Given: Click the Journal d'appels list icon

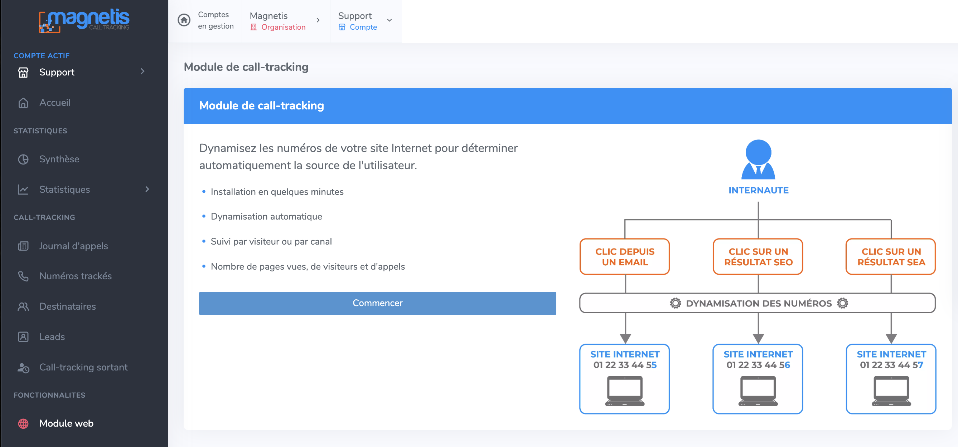Looking at the screenshot, I should [x=23, y=246].
